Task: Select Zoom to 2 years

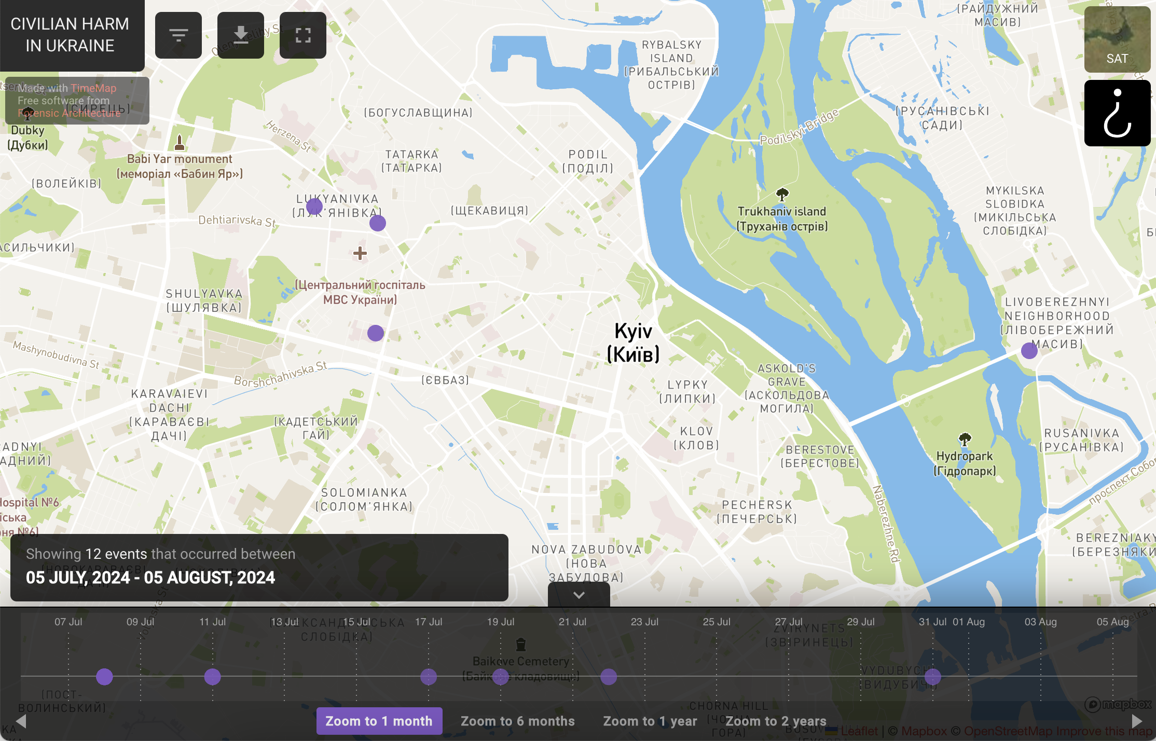Action: 776,721
